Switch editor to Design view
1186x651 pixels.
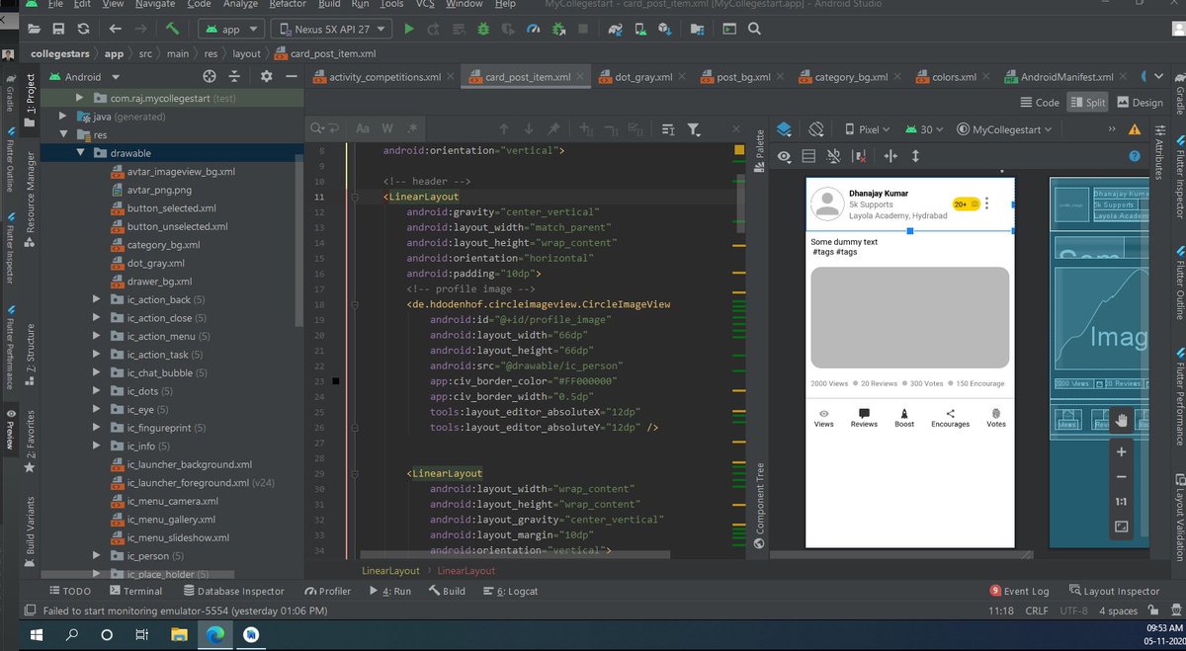click(1139, 103)
